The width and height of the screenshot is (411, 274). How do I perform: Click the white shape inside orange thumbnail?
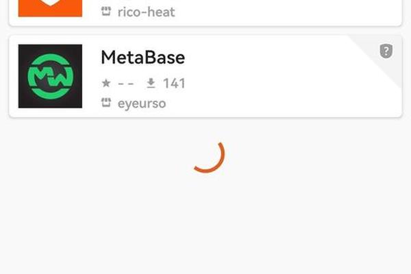pos(50,3)
